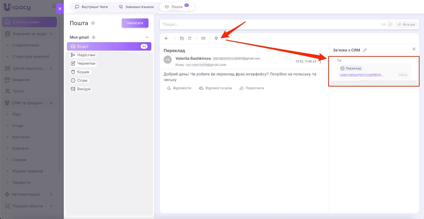Open the Переклад lead chip in CRM panel
Screen dimensions: 424x219
[x=351, y=68]
